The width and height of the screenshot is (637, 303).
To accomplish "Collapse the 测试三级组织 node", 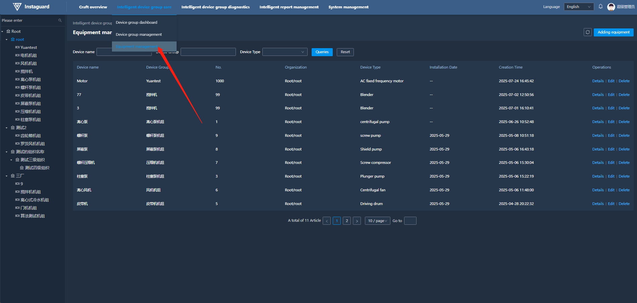I will coord(11,160).
